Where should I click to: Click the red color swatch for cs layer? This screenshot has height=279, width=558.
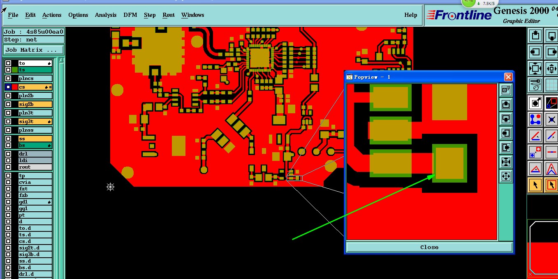(x=15, y=87)
